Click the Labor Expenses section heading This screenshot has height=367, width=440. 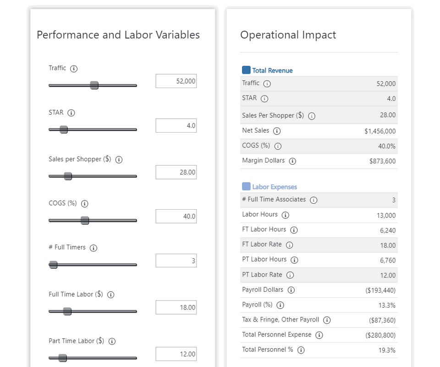(274, 187)
